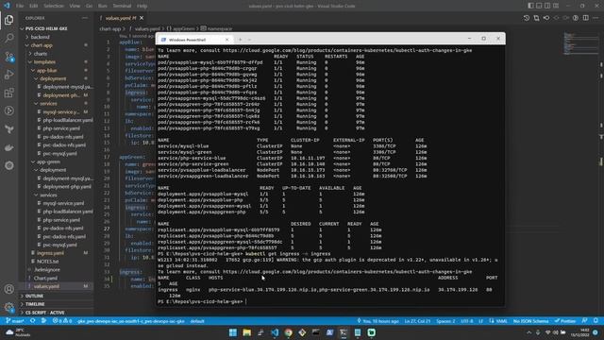Click the open changes icon in editor toolbar
The height and width of the screenshot is (340, 604).
click(536, 18)
